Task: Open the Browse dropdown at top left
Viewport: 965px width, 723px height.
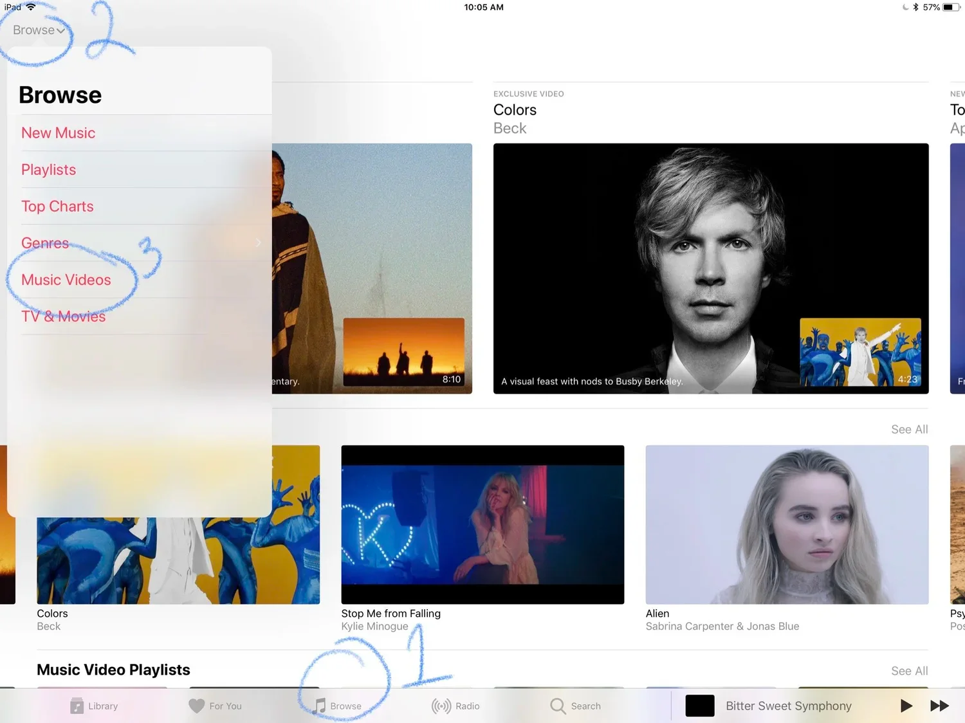Action: [39, 30]
